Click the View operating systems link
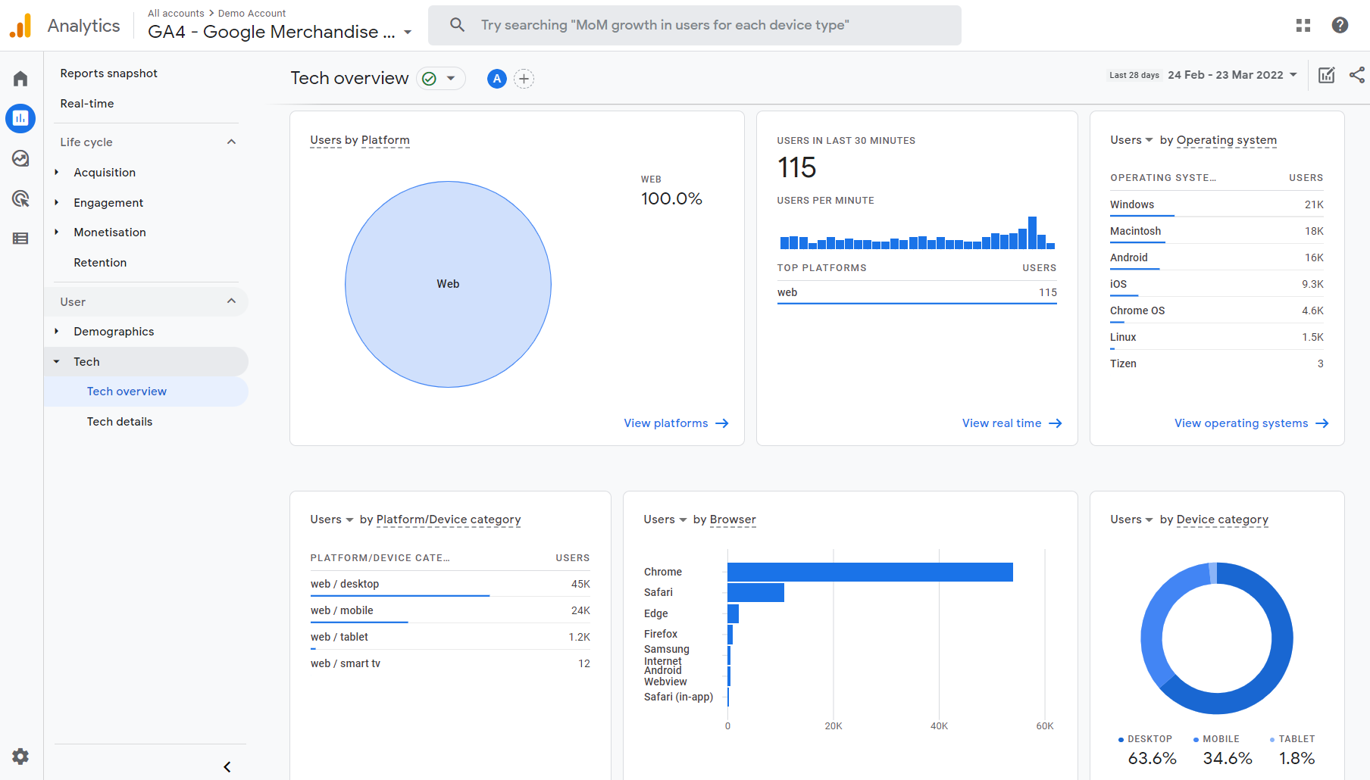This screenshot has height=780, width=1370. tap(1241, 423)
